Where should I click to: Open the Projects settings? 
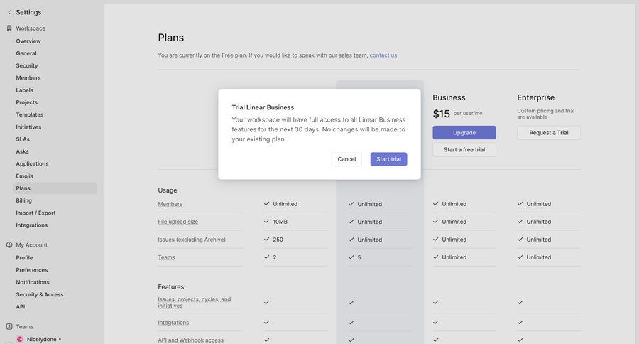click(x=26, y=102)
